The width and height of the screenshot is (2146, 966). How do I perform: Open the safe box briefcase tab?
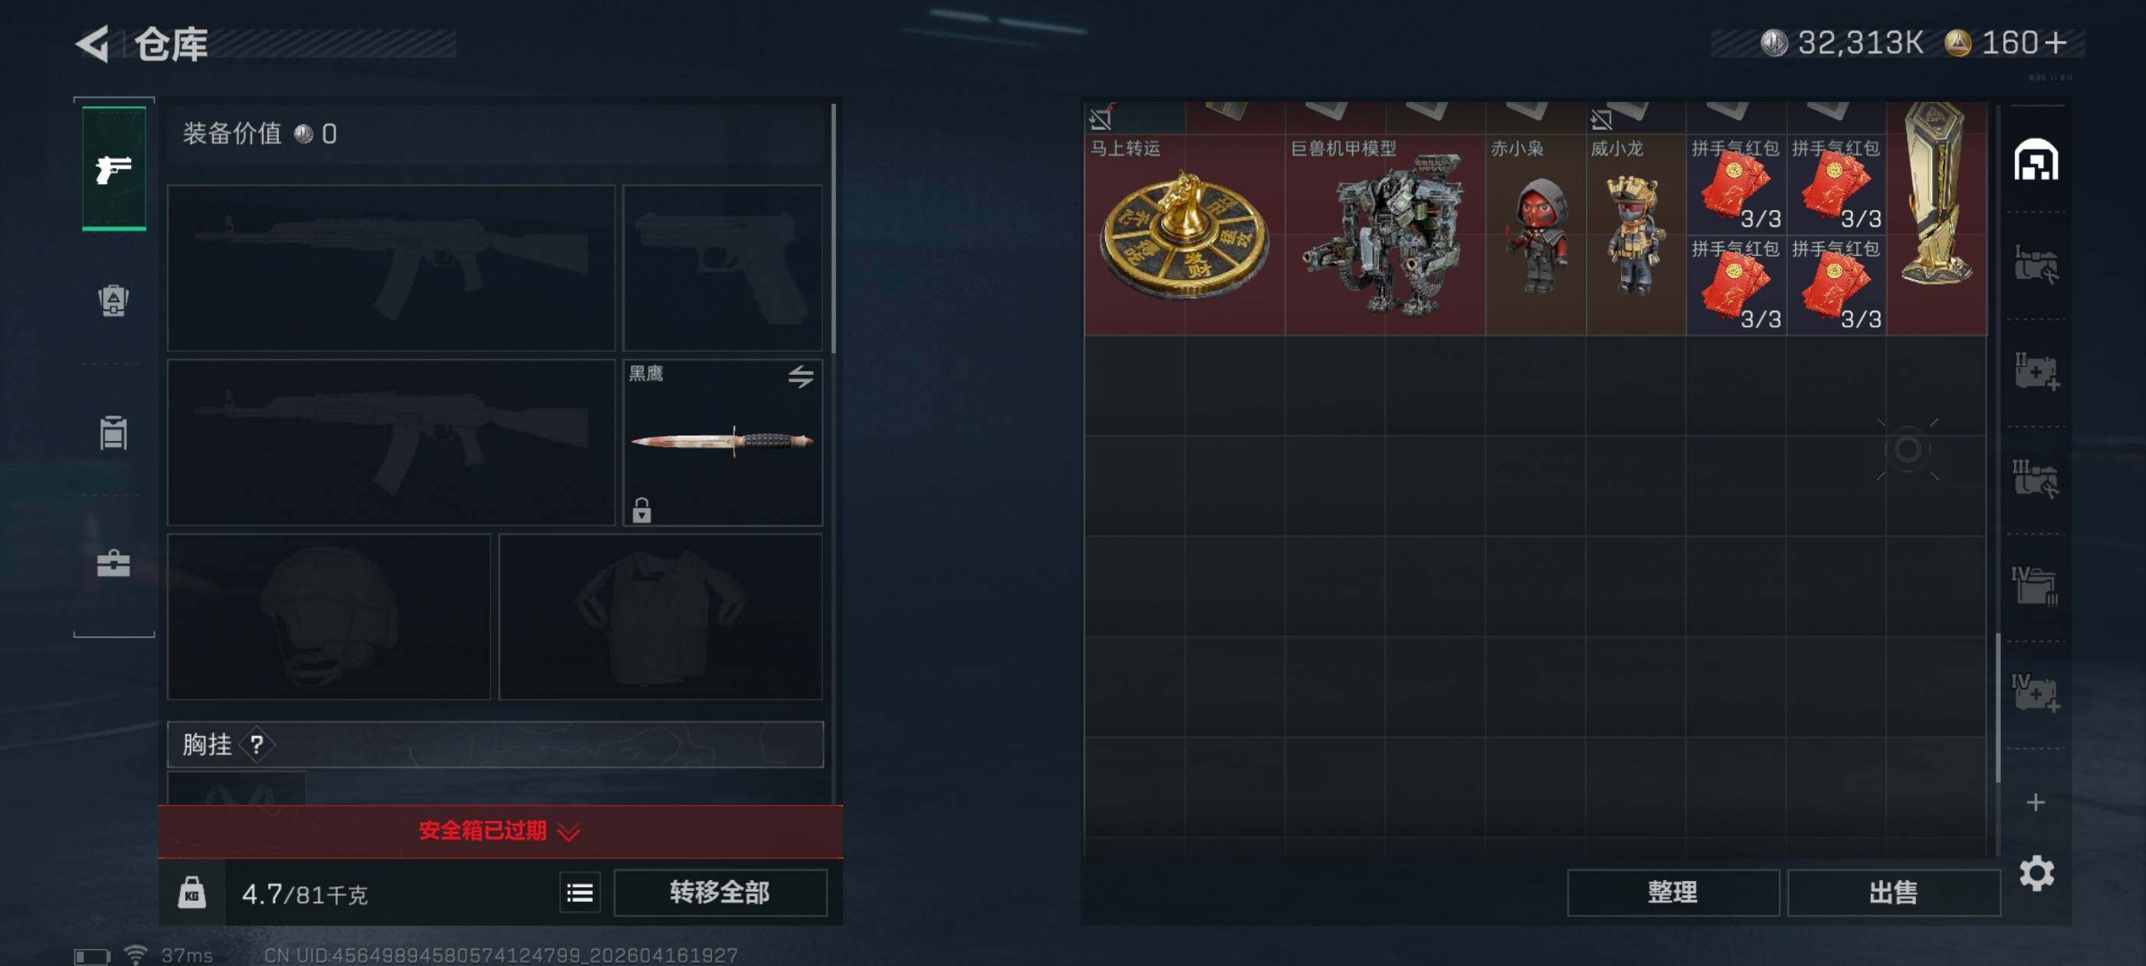click(x=113, y=563)
